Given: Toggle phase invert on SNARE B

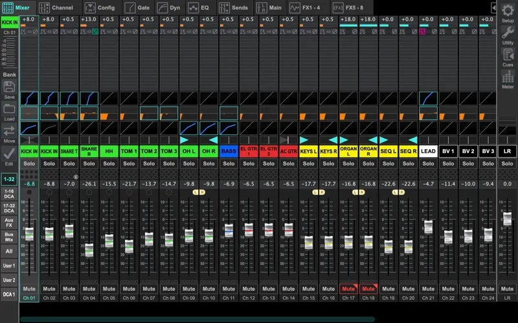Looking at the screenshot, I should point(95,32).
